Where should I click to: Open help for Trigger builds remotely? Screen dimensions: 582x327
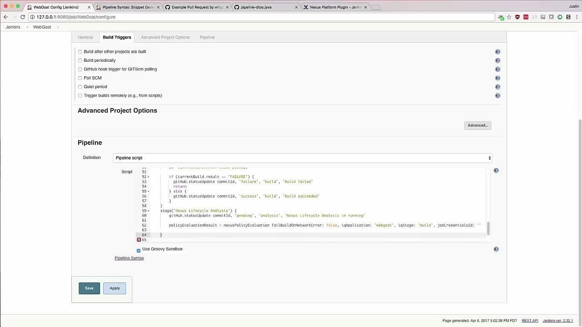point(497,96)
